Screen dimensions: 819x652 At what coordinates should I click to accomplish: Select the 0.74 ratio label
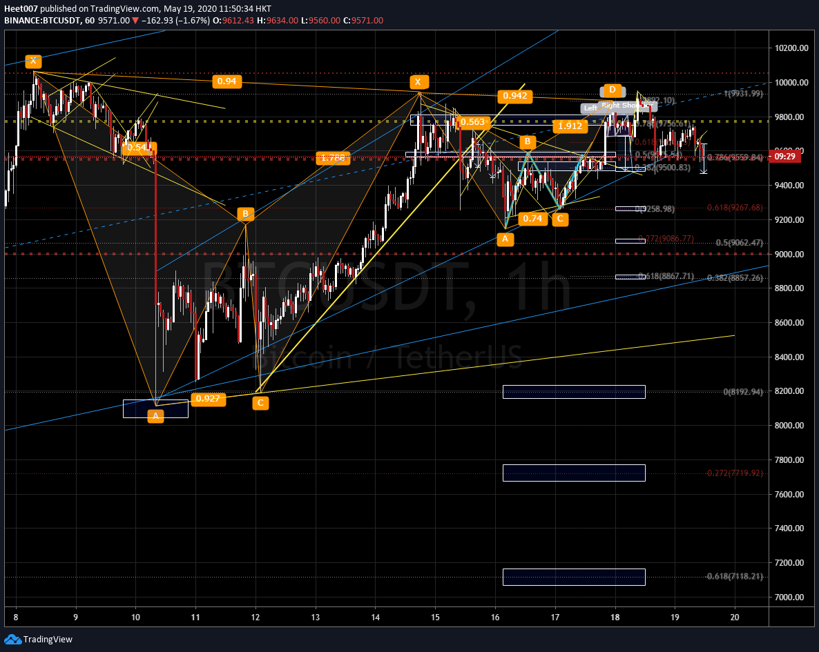pos(533,218)
